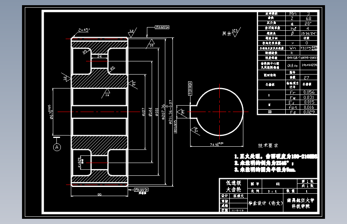Viewport: 347px width, 224px height.
Task: Click the '2×45°' chamfer annotation
Action: click(x=84, y=30)
